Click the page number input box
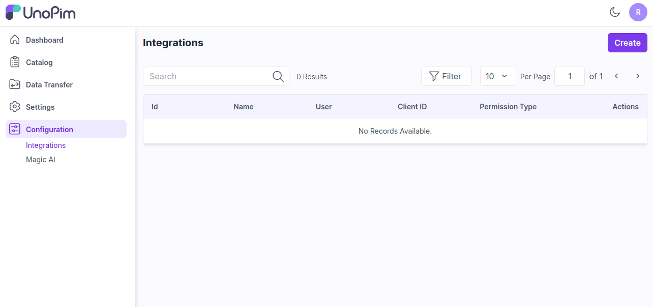Screen dimensions: 653x307 pyautogui.click(x=569, y=76)
